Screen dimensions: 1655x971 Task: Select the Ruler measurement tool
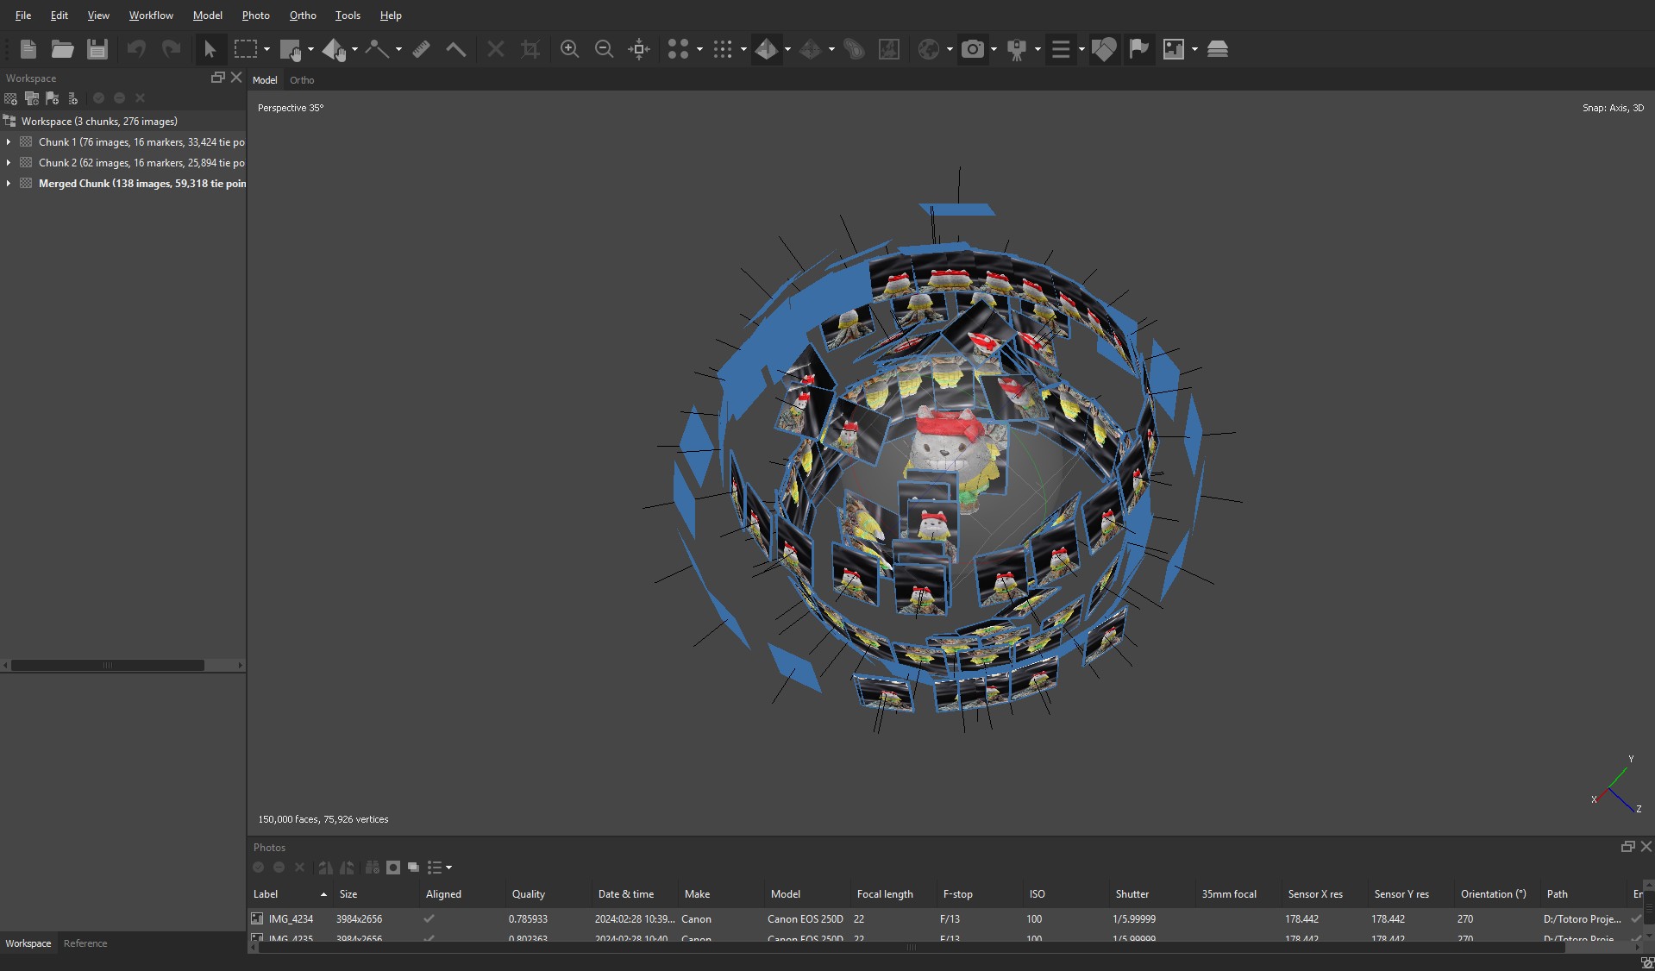point(421,49)
